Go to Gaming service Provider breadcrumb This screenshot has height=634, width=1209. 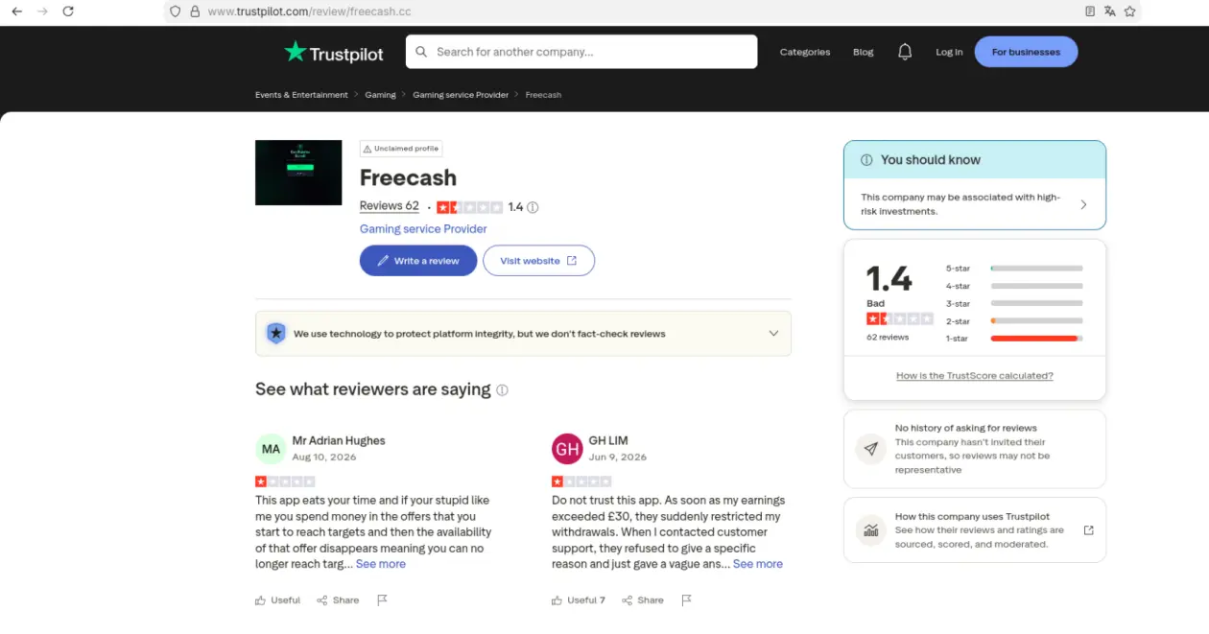[461, 95]
